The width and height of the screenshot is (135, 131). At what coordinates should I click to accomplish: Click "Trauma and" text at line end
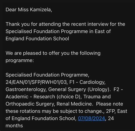[97, 97]
